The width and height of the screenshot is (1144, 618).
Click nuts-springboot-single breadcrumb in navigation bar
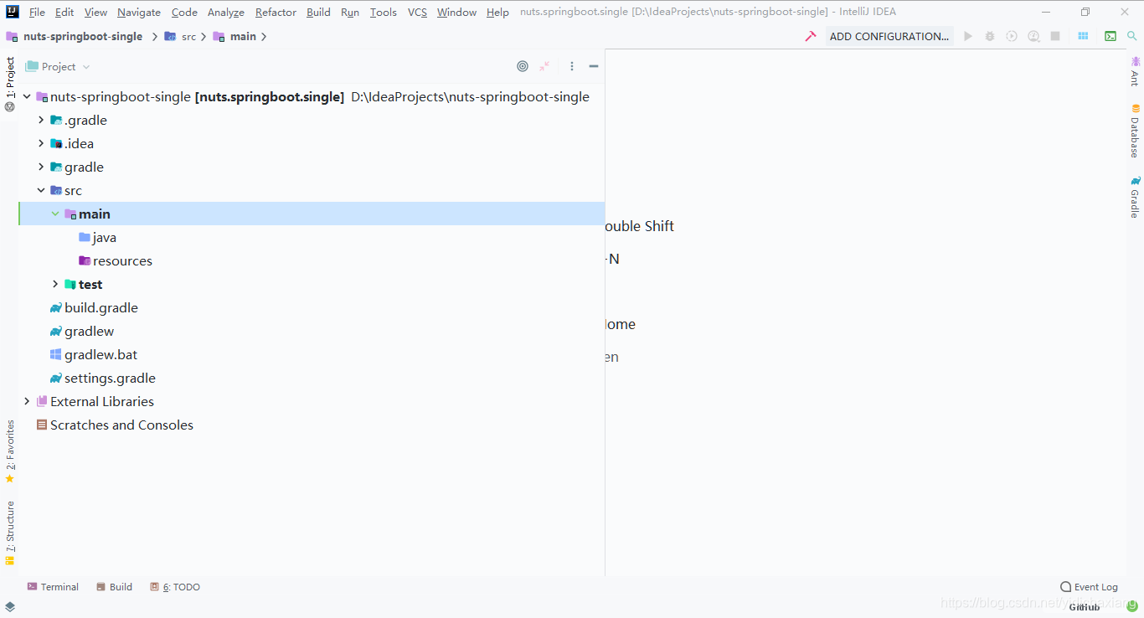tap(75, 36)
